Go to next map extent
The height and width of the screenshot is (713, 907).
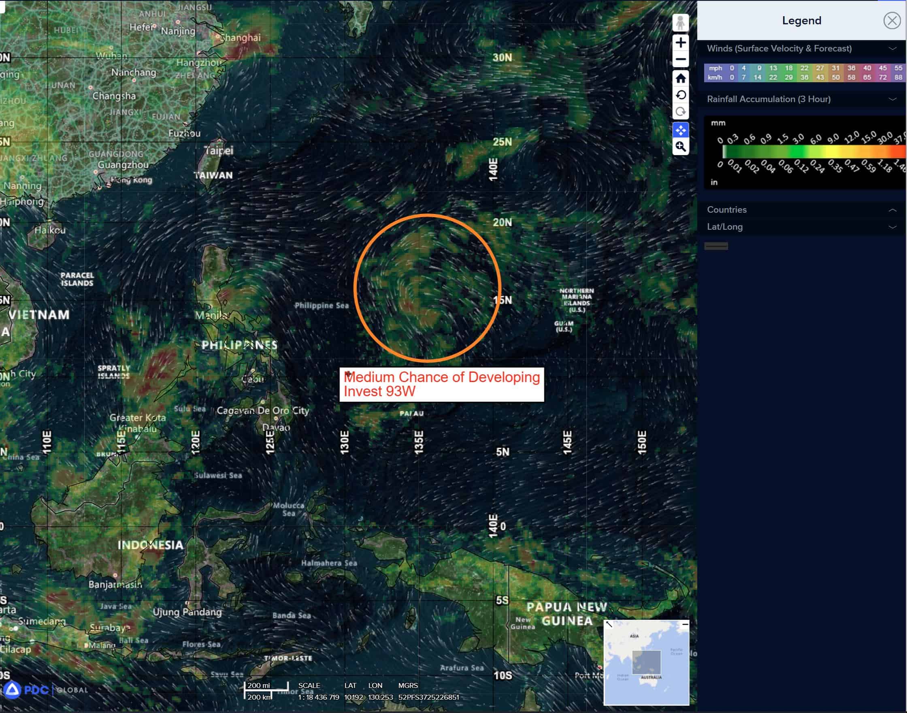pos(681,112)
